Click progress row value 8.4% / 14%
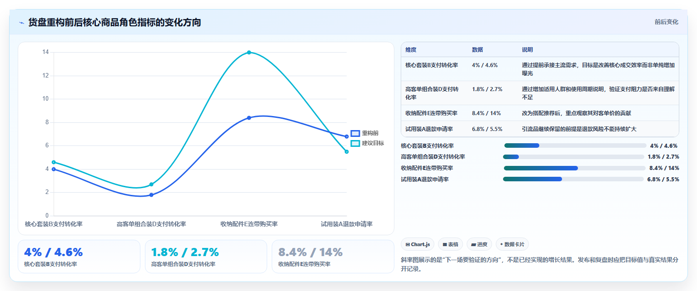 664,168
